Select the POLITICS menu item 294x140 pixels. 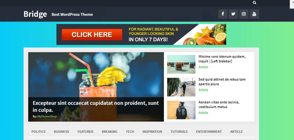point(39,132)
